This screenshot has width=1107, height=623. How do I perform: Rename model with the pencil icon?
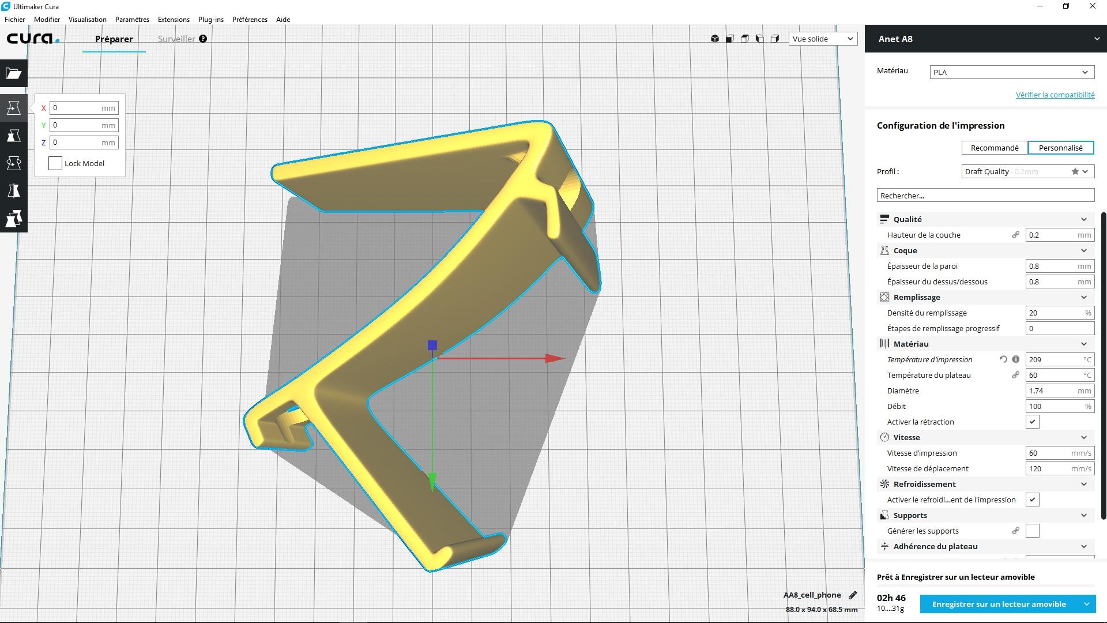coord(853,595)
